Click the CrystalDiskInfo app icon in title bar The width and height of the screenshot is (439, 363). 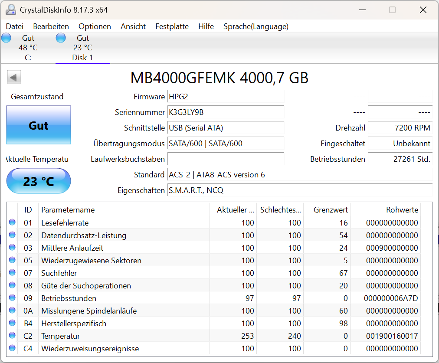pos(11,10)
